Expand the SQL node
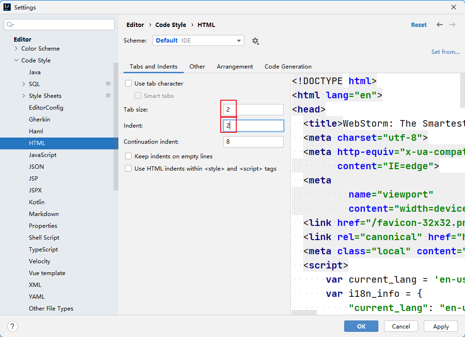This screenshot has width=465, height=337. (x=24, y=84)
